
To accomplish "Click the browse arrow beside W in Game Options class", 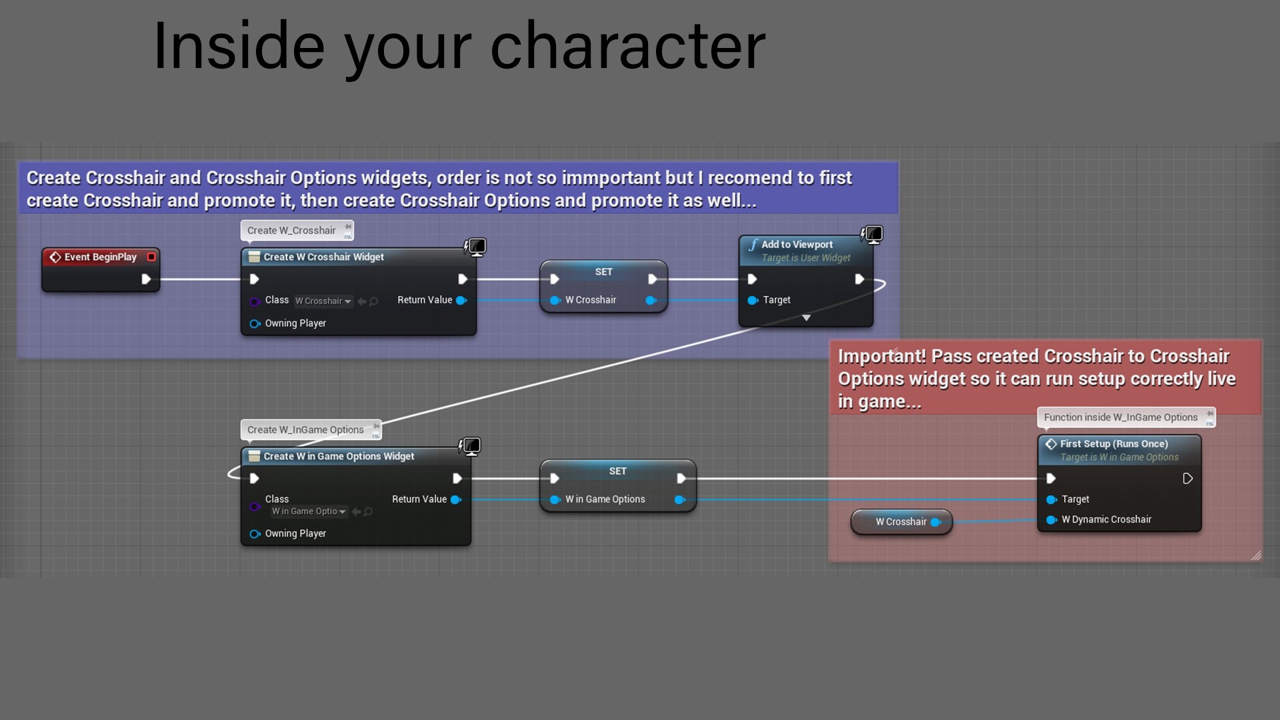I will (x=357, y=511).
